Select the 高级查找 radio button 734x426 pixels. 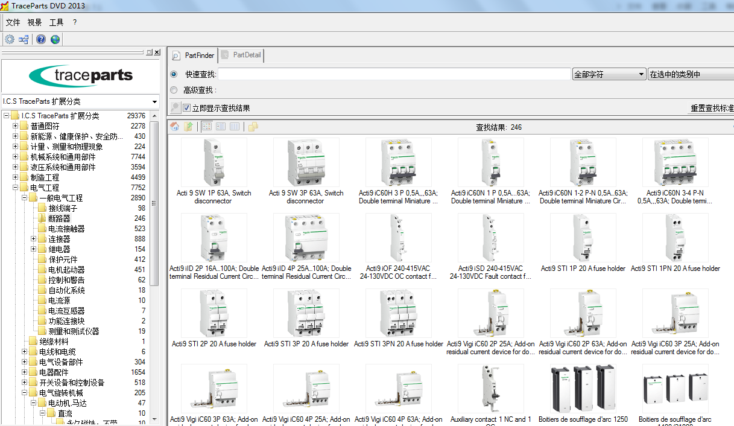pos(174,87)
